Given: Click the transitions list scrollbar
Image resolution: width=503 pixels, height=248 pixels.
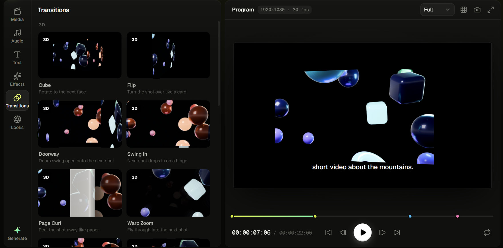Looking at the screenshot, I should point(219,64).
